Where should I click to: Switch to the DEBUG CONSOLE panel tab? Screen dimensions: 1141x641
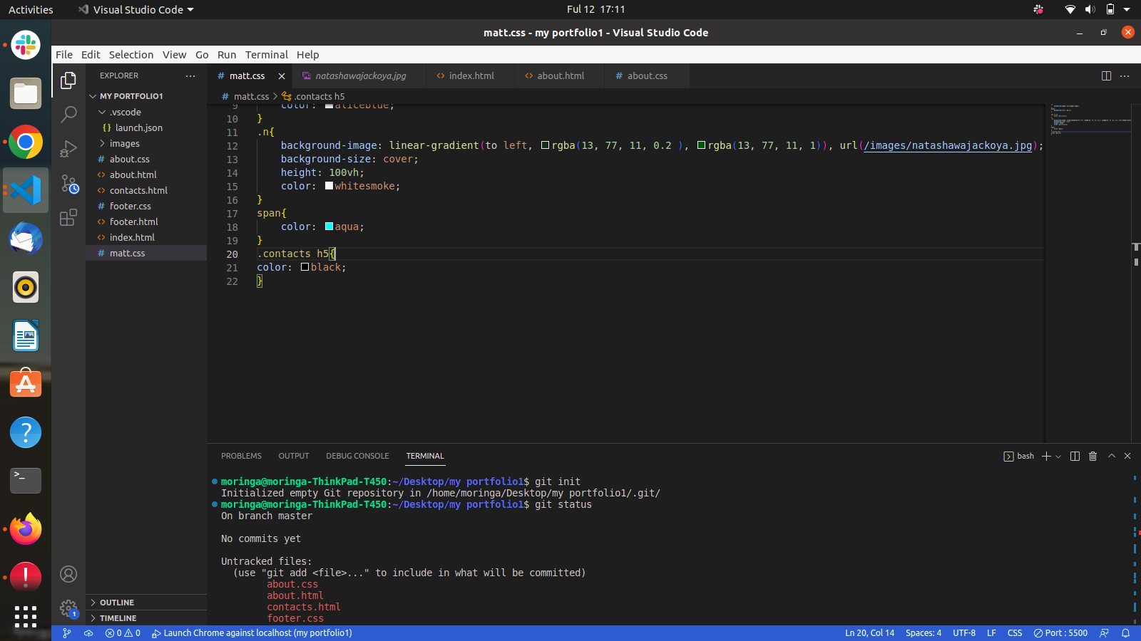pyautogui.click(x=357, y=456)
